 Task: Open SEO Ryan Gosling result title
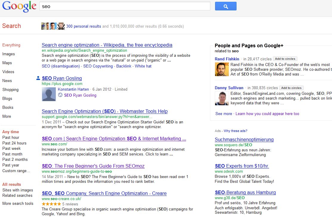coord(62,78)
